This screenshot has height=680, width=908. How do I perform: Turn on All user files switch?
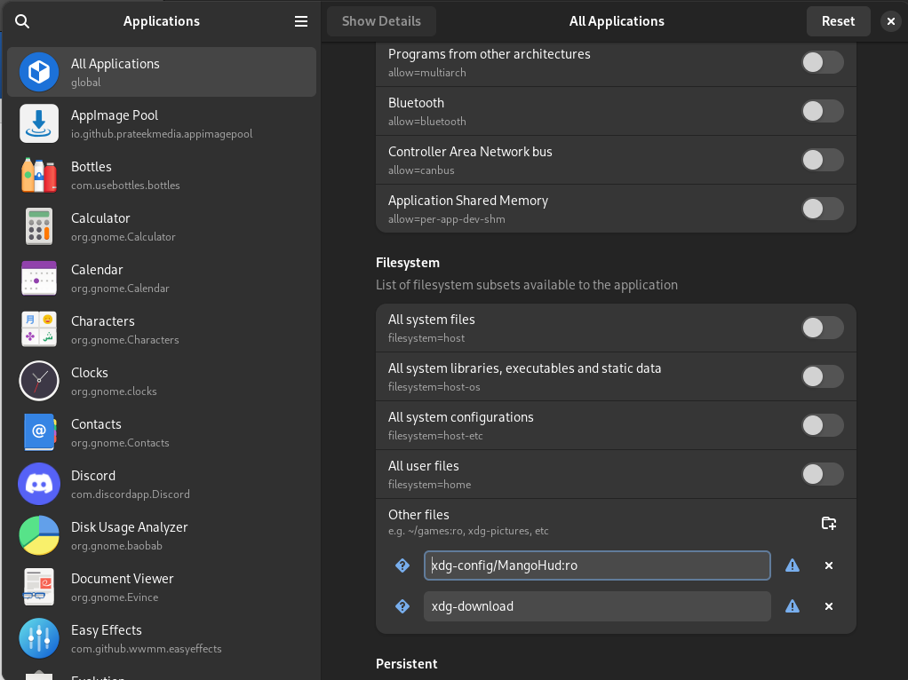pos(822,474)
